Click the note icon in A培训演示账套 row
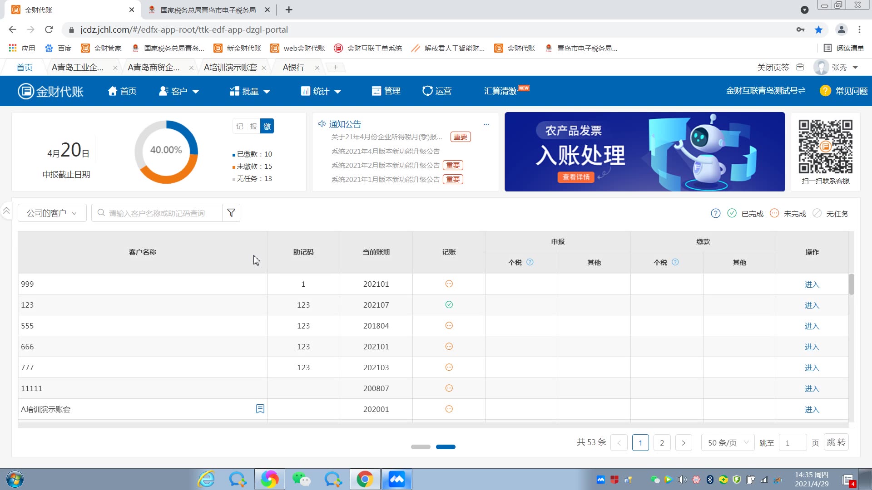Image resolution: width=872 pixels, height=490 pixels. pos(260,409)
